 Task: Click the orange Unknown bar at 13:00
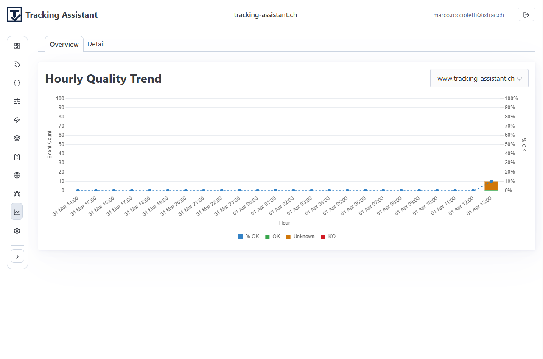click(x=491, y=186)
